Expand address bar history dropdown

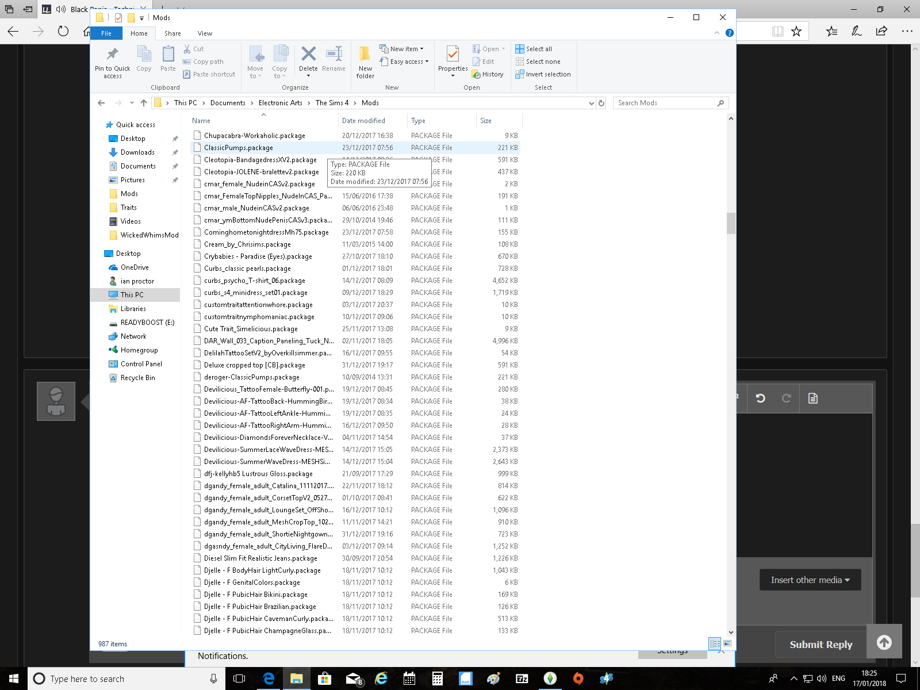click(592, 103)
